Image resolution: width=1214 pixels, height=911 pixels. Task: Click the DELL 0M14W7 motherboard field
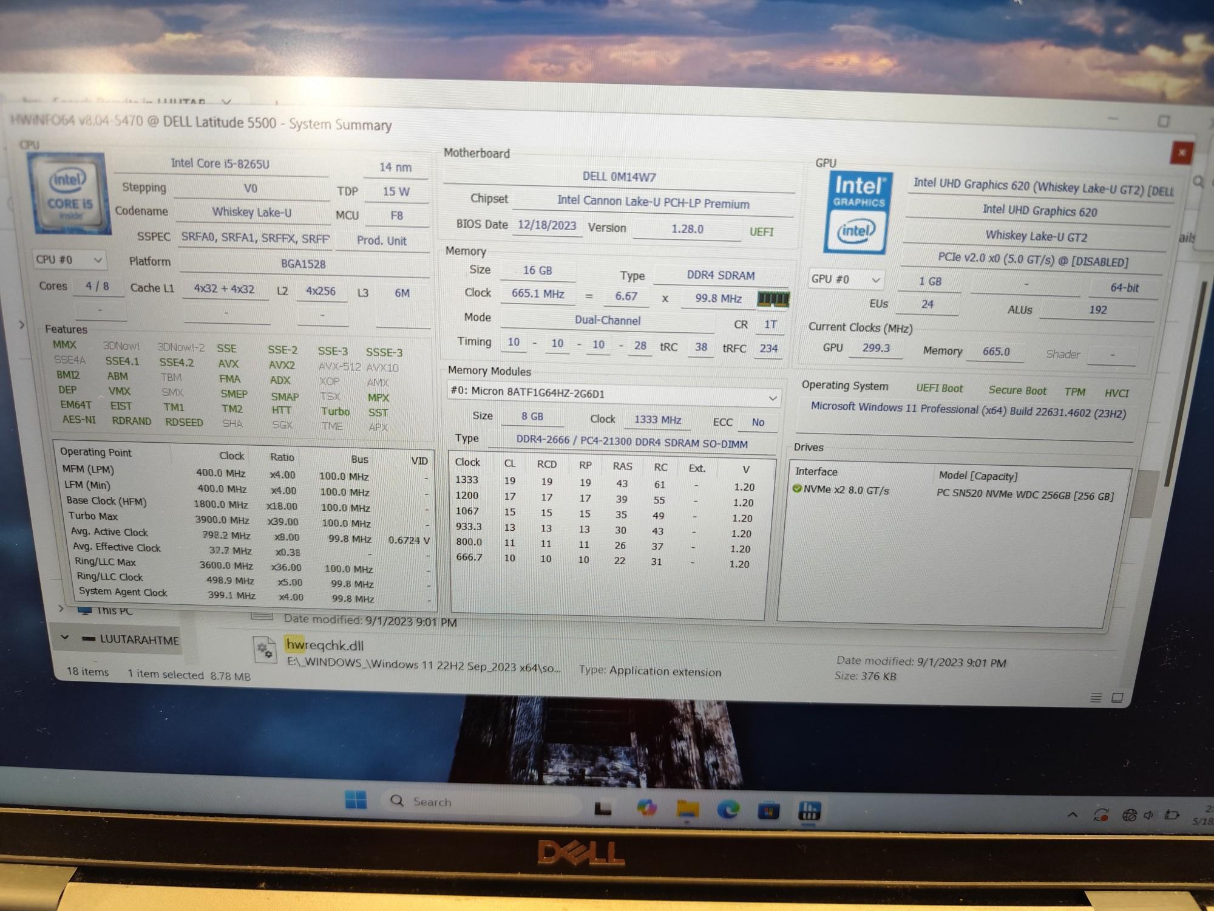point(619,177)
